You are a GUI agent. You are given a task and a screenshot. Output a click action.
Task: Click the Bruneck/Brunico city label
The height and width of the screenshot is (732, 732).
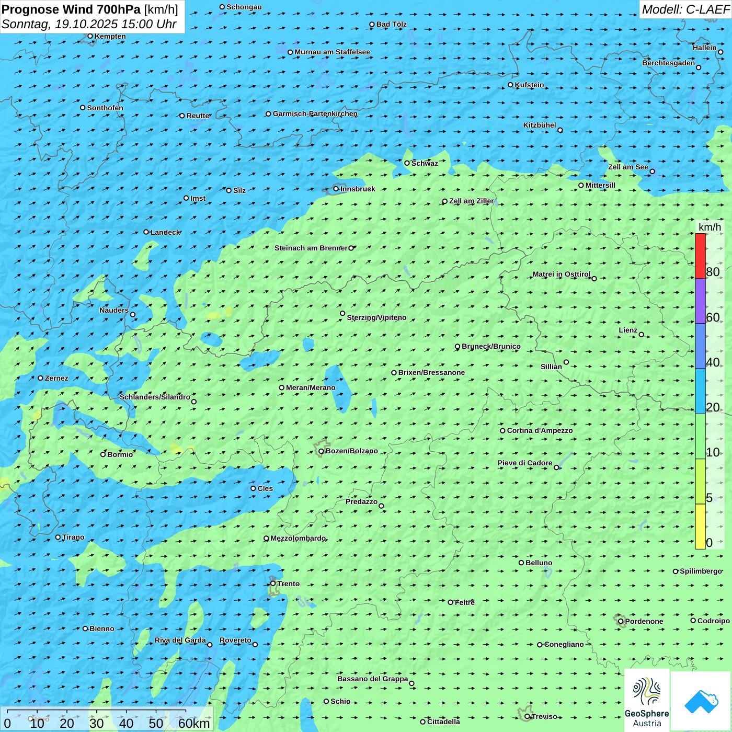coord(491,346)
